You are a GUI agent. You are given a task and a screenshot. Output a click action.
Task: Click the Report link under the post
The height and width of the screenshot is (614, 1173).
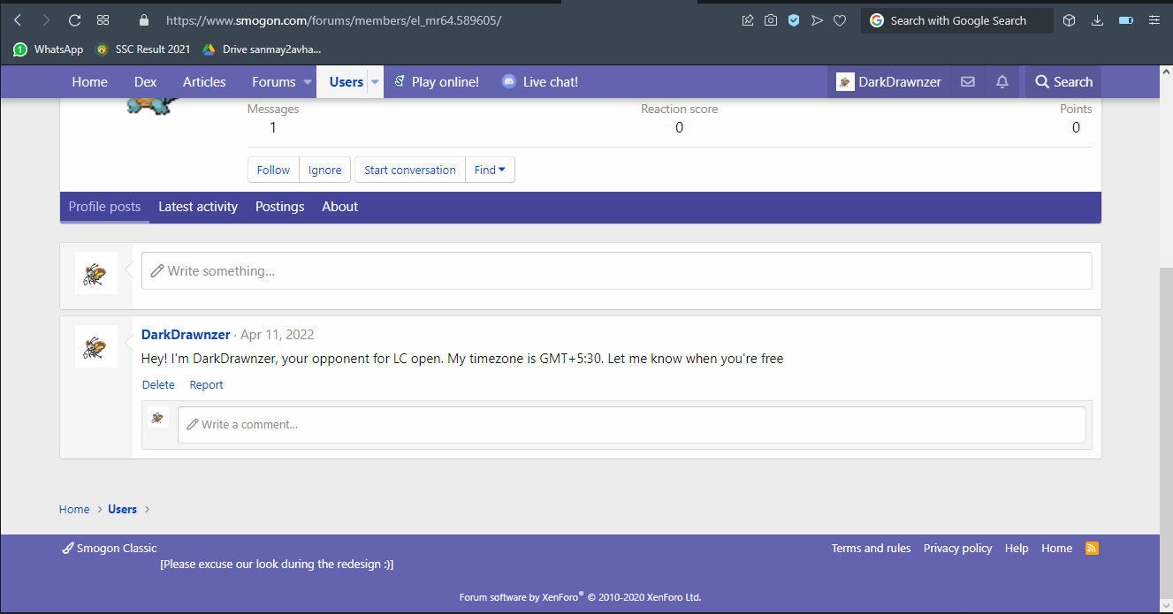206,385
